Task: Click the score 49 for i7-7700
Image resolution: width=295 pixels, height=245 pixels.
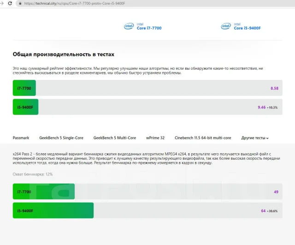Action: tap(276, 192)
